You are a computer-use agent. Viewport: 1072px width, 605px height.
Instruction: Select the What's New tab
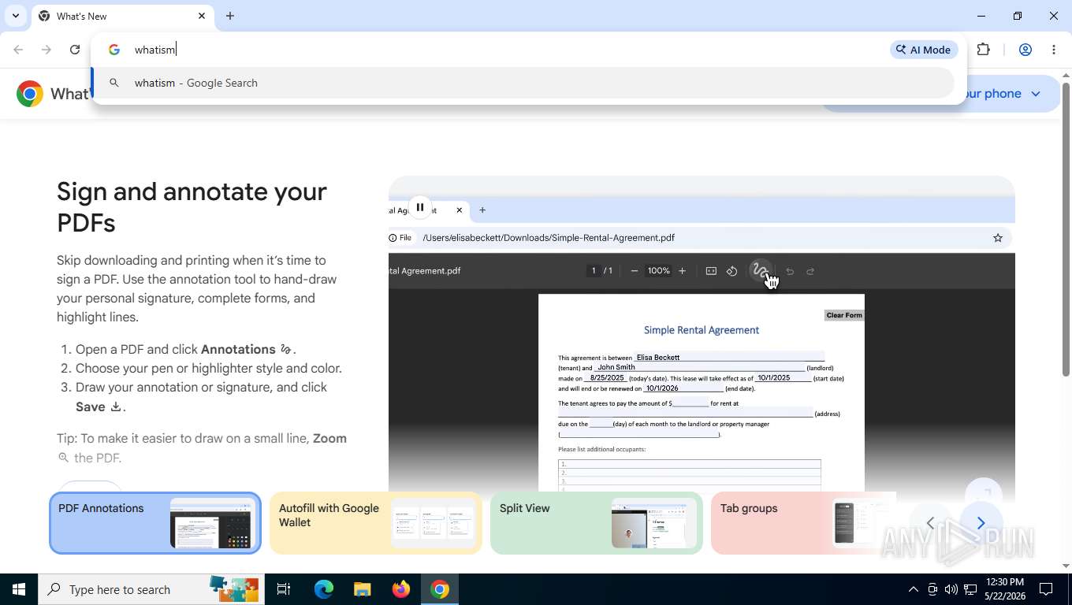pos(123,16)
